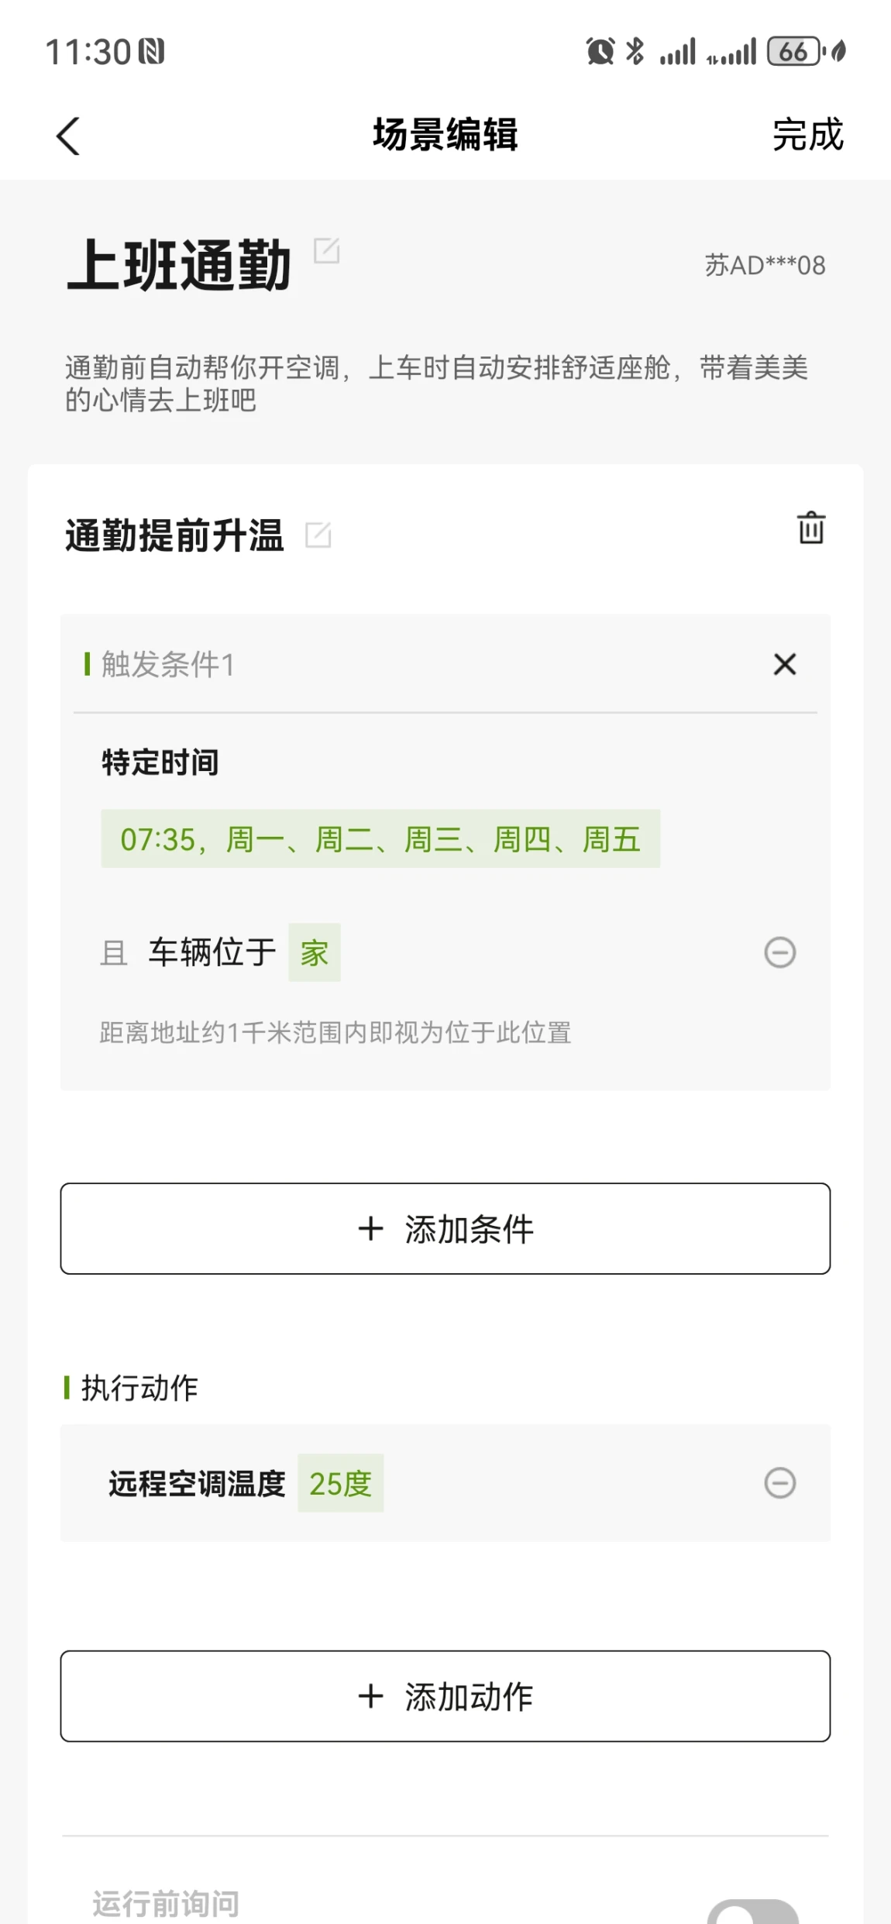Add a new condition with 添加条件

[445, 1228]
